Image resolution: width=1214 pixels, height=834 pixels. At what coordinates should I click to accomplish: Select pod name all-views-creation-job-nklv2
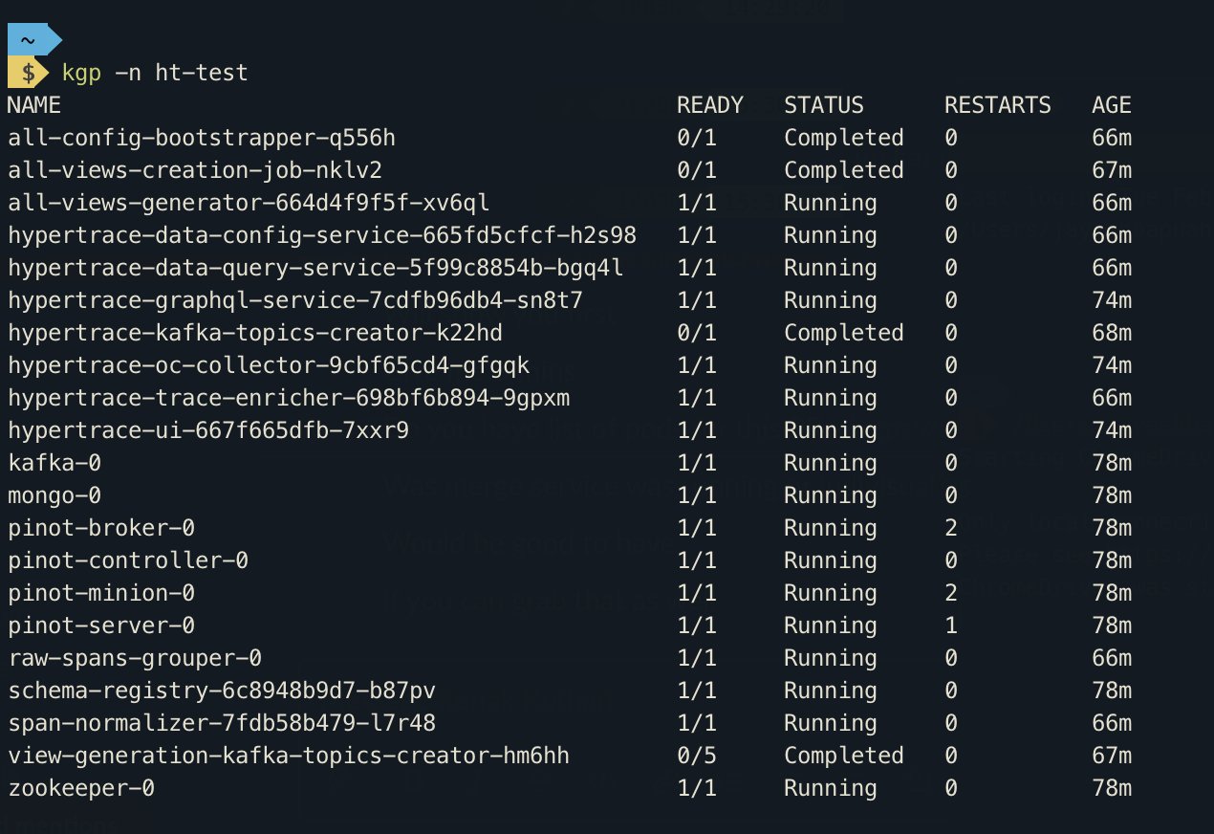195,170
